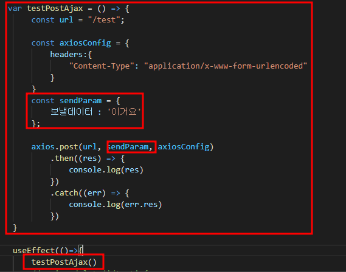This screenshot has width=346, height=272.
Task: Click the sendParam constant declaration
Action: [x=80, y=101]
